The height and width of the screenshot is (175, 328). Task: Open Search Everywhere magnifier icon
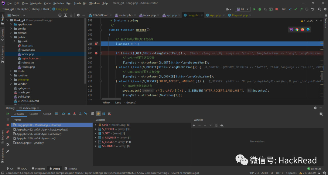319,9
